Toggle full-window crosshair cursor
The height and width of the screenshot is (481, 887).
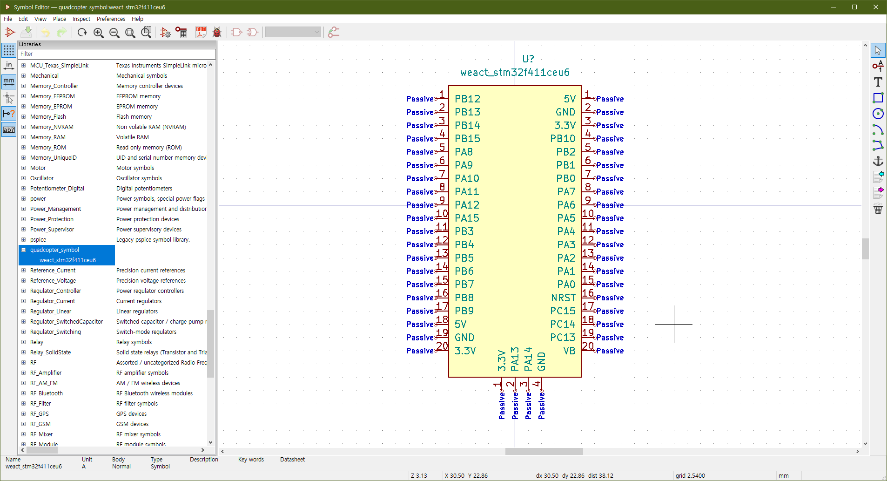coord(9,98)
